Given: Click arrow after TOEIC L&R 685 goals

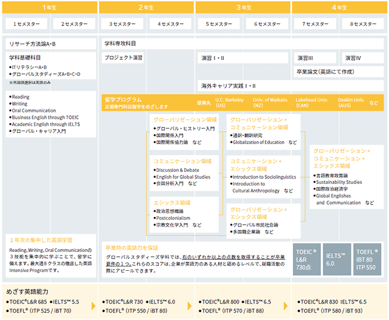Looking at the screenshot, I should point(94,306).
